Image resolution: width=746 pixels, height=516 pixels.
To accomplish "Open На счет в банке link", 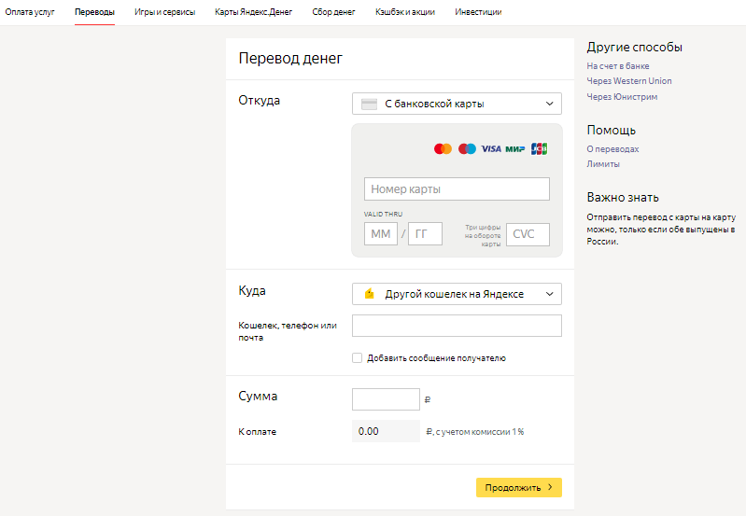I will tap(617, 66).
